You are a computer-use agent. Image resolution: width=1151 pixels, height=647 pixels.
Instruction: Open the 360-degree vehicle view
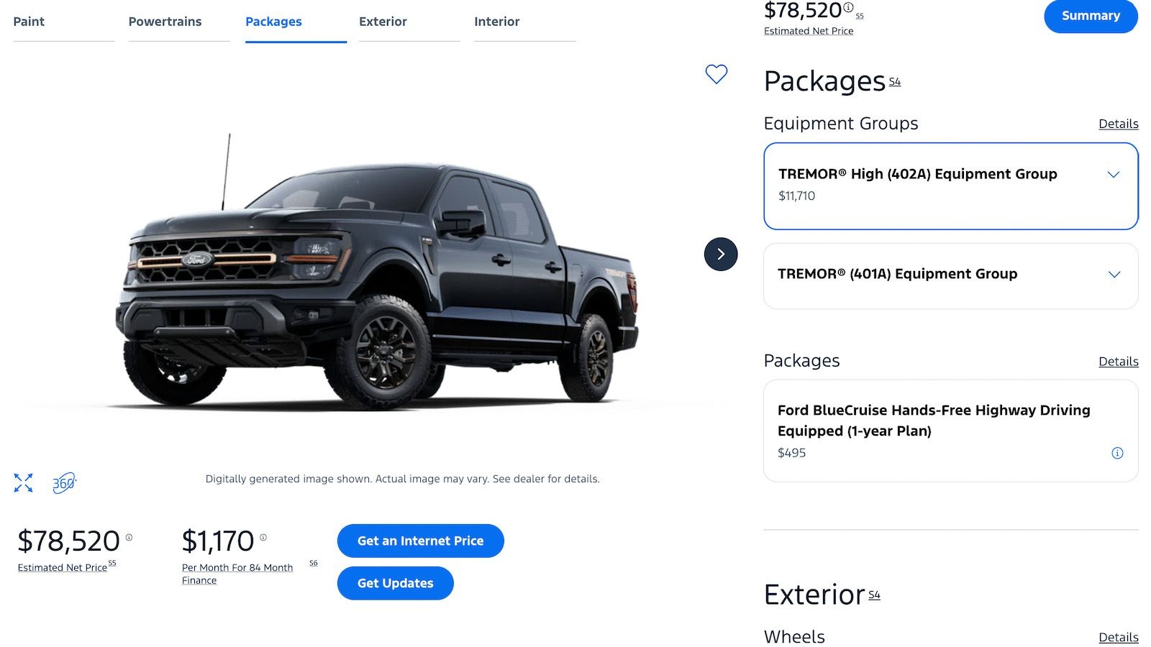[x=65, y=483]
